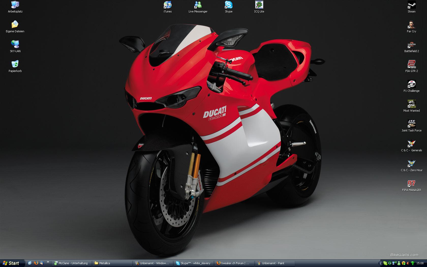Open the iTunes desktop shortcut
This screenshot has width=427, height=267.
167,5
